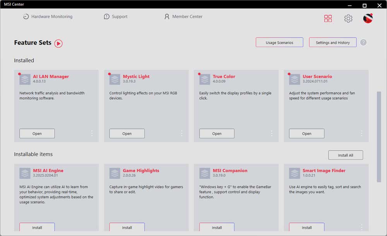The width and height of the screenshot is (387, 236).
Task: Install Smart Image Finder
Action: [x=307, y=227]
